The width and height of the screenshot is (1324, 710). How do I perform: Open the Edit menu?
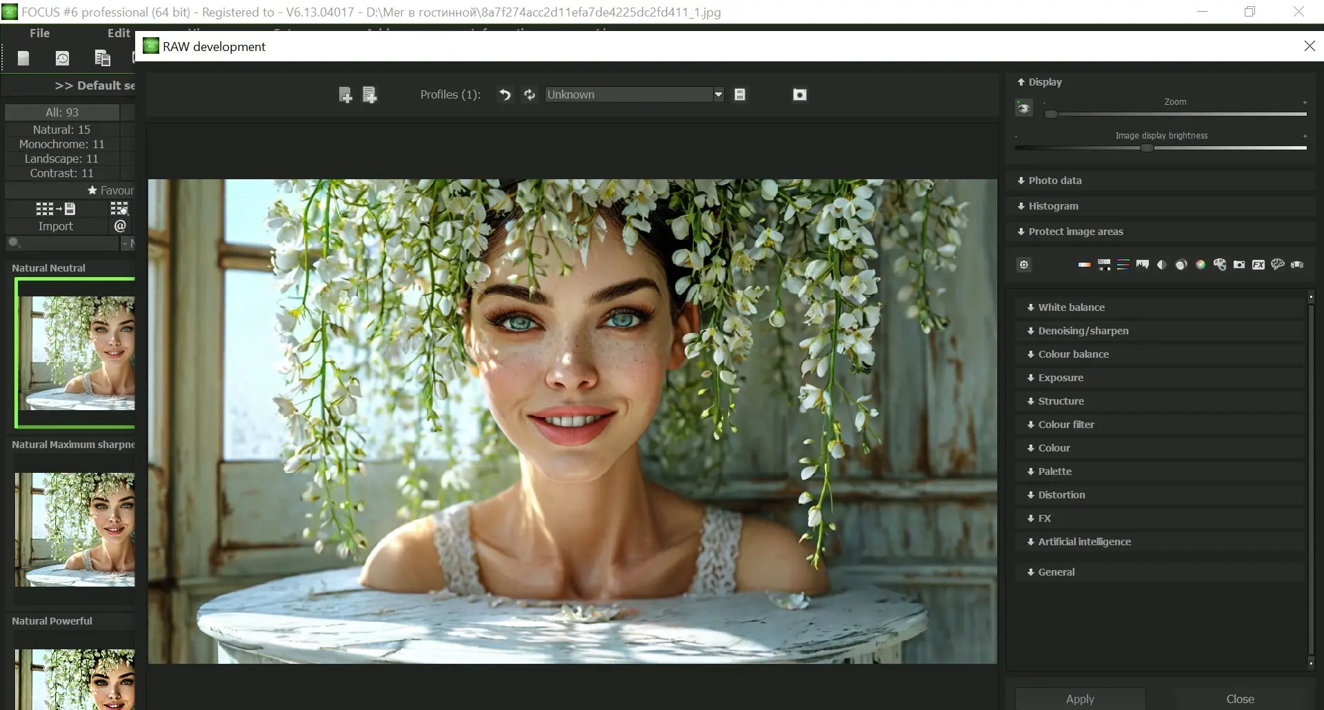click(119, 33)
